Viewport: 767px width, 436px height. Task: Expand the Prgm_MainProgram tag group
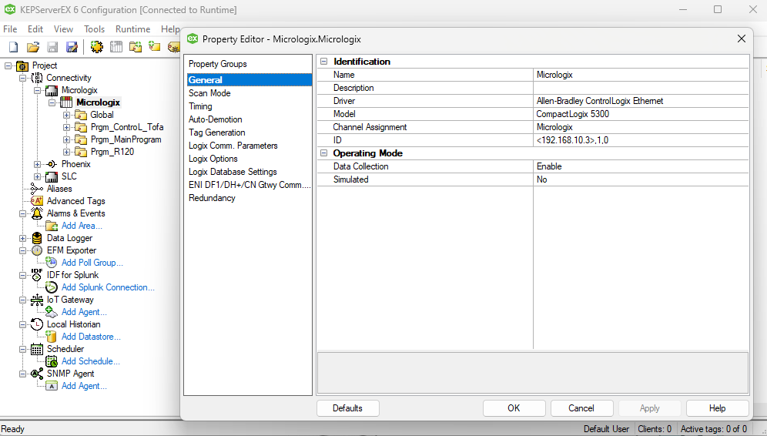click(67, 139)
